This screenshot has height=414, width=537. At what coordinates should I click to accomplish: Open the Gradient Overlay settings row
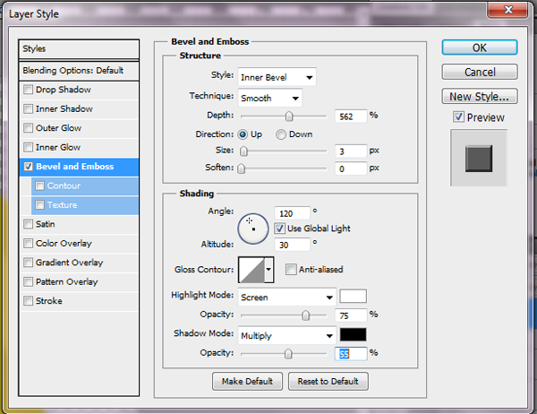(x=79, y=263)
